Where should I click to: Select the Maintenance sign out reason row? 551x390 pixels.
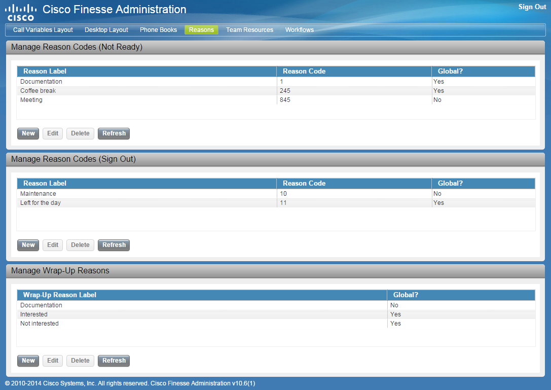pos(276,194)
